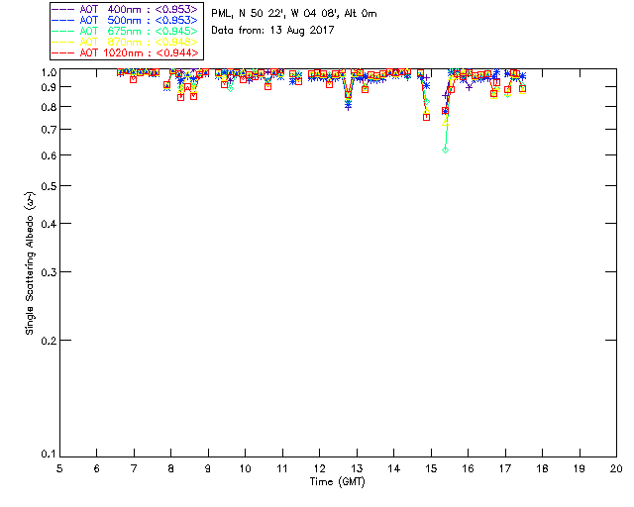Click the AOT 400nm legend entry
This screenshot has height=507, width=634.
click(x=126, y=9)
